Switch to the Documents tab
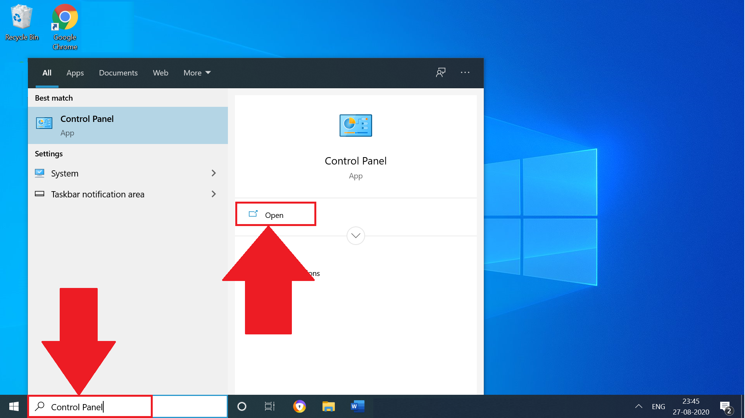This screenshot has height=418, width=745. point(118,73)
